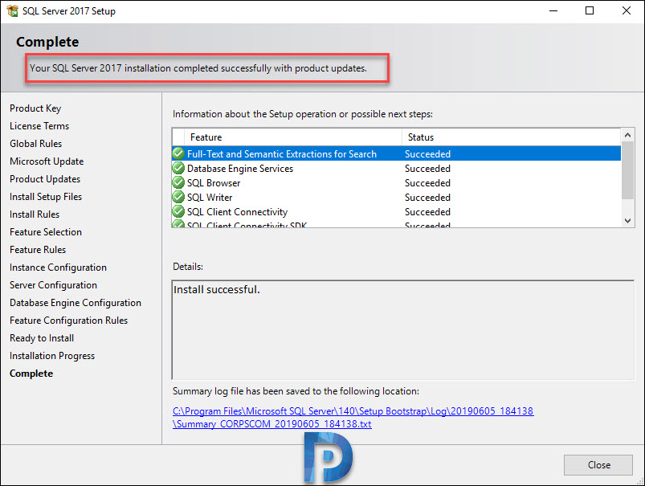Click the bold Complete step in sidebar
The width and height of the screenshot is (645, 486).
[31, 374]
